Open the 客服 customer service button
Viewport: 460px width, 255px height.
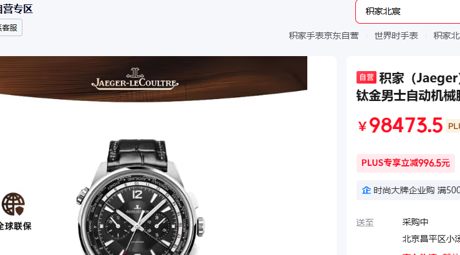pos(10,27)
